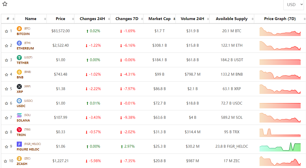Sort by the # rank column
The width and height of the screenshot is (306, 168).
click(x=8, y=19)
